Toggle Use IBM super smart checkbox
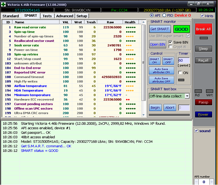 click(188, 36)
